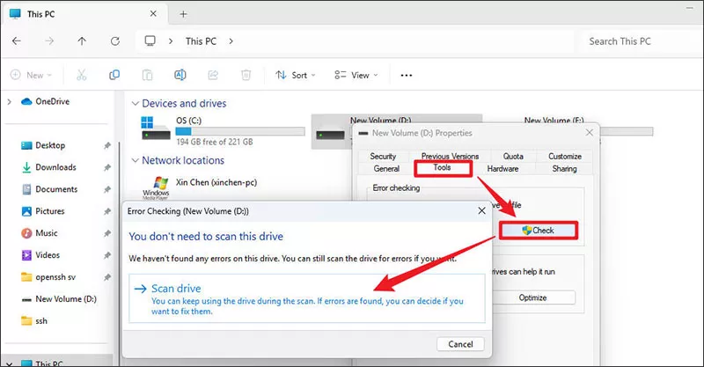Switch to the Sharing tab

(x=564, y=168)
